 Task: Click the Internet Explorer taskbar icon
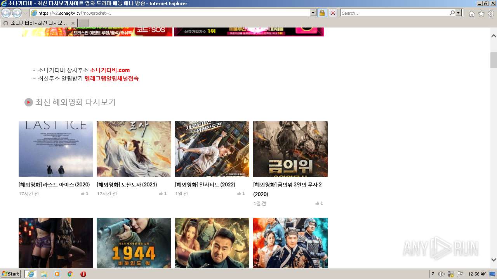point(30,274)
